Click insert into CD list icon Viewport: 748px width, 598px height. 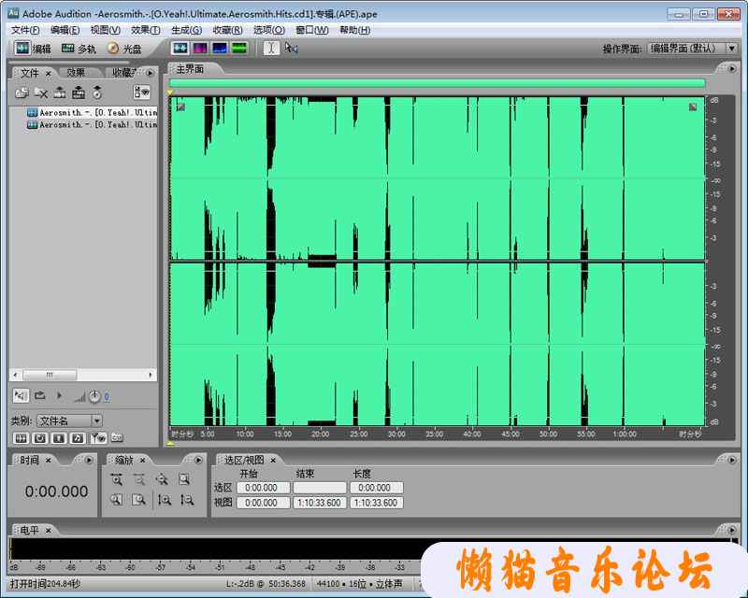(x=79, y=93)
